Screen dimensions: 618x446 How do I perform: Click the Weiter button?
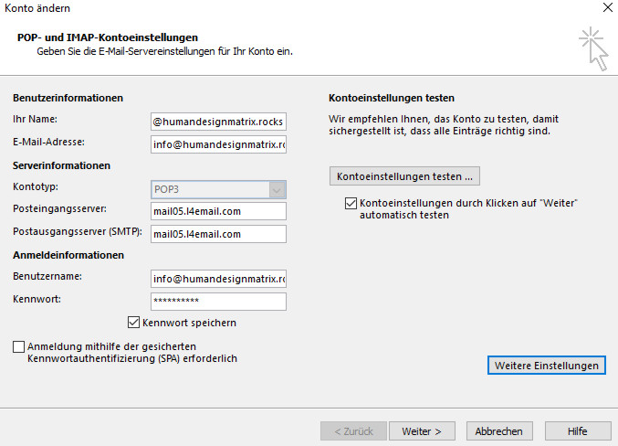point(422,430)
